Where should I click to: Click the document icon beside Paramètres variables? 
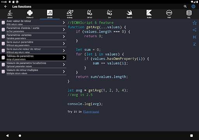coord(3,37)
